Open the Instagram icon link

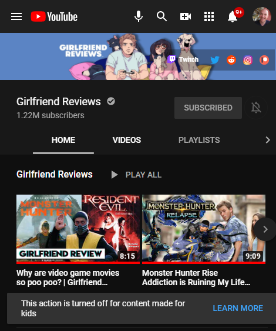pyautogui.click(x=248, y=60)
